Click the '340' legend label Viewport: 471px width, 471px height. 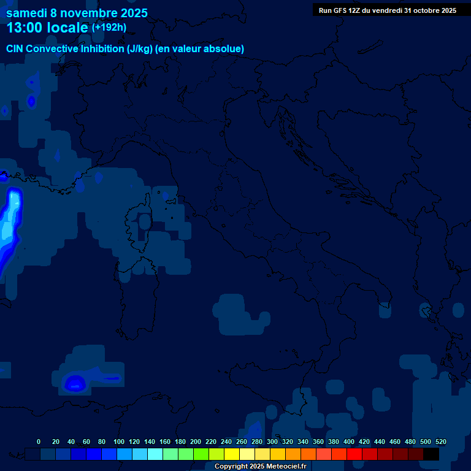pos(302,442)
